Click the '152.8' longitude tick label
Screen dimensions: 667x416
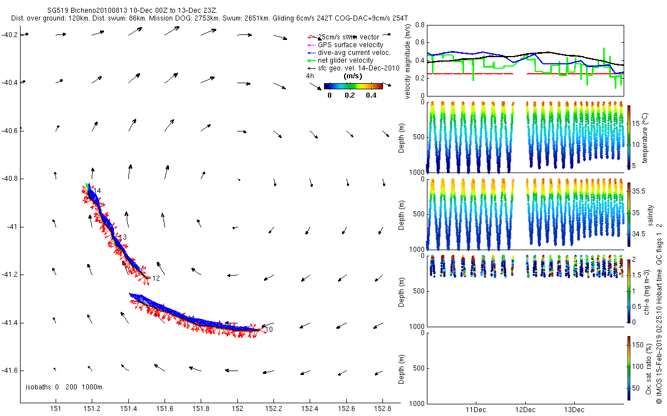382,409
